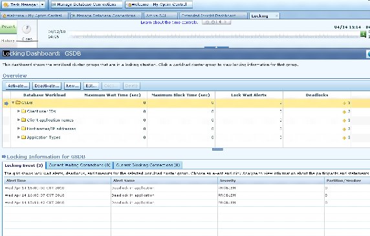Click the Delete button

tap(131, 86)
